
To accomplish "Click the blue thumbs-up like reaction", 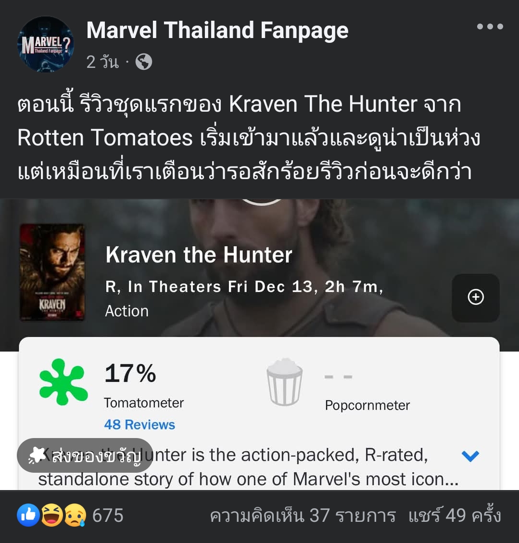I will click(28, 515).
